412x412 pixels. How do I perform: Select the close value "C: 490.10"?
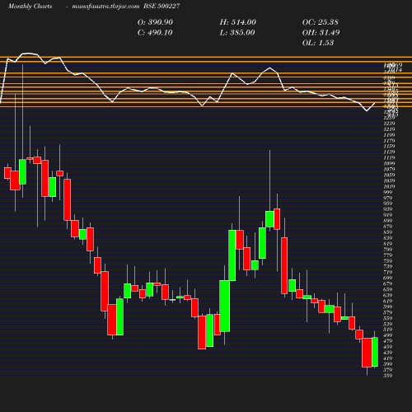tap(155, 33)
